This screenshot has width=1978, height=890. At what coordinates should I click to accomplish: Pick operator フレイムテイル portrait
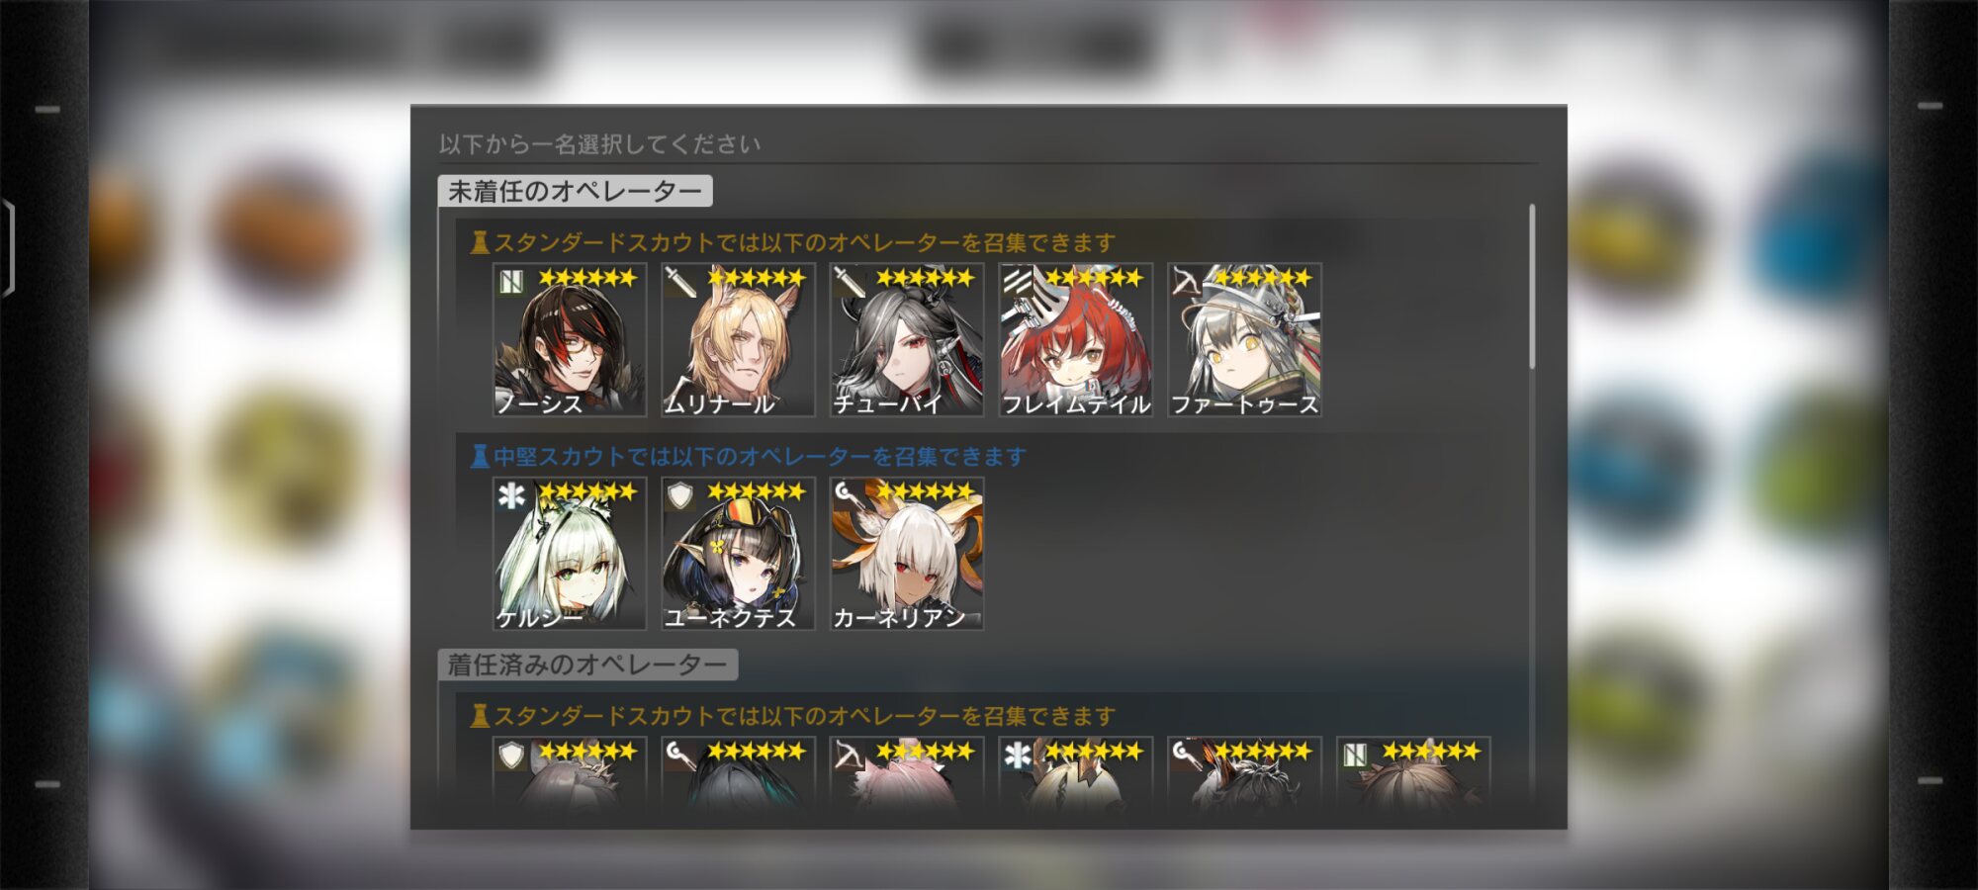[1076, 339]
